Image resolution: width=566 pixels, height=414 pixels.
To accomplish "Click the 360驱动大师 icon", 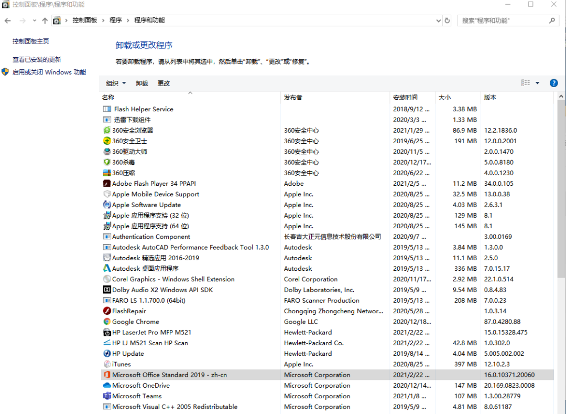I will 107,152.
